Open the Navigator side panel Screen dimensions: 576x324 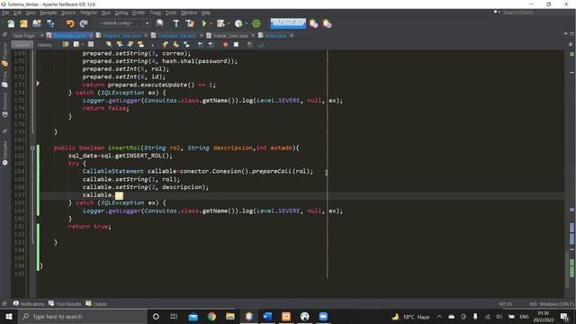coord(4,153)
